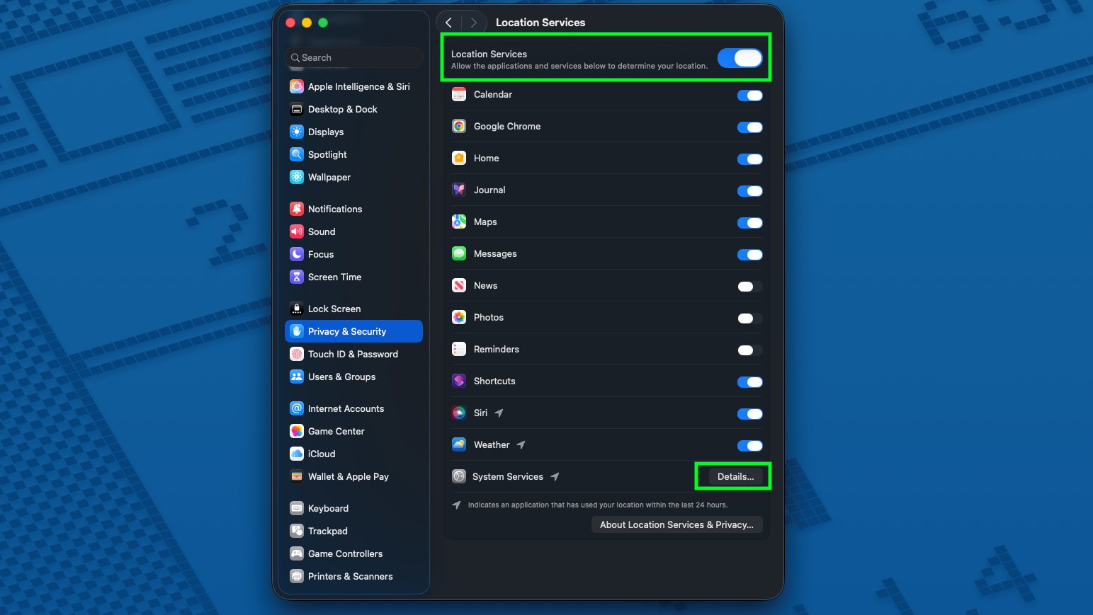Go forward with the right chevron

click(x=474, y=23)
